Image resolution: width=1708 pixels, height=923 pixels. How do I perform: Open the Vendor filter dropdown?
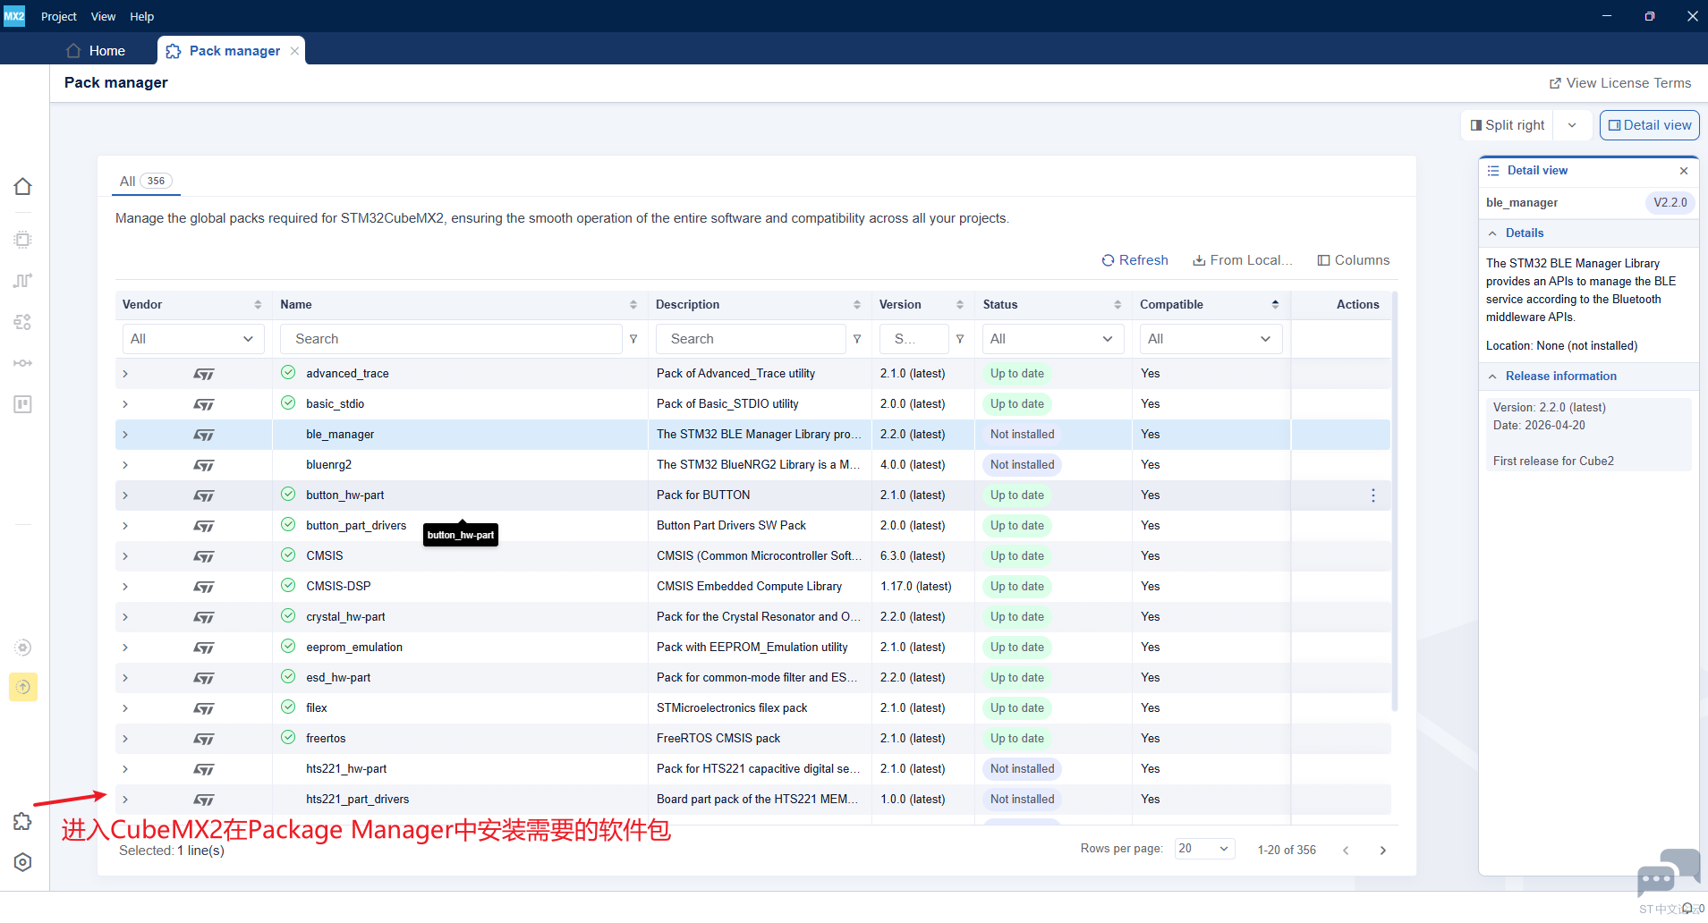pyautogui.click(x=192, y=339)
